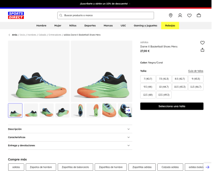Click the Sports Direct logo

16,15
